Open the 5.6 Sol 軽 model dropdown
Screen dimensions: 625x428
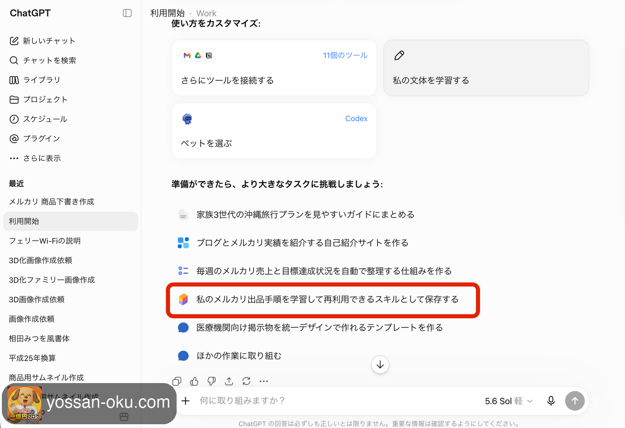pyautogui.click(x=509, y=401)
